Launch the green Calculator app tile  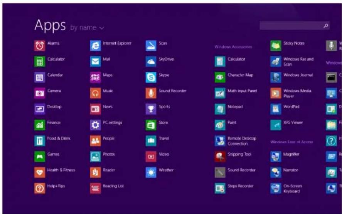[40, 61]
